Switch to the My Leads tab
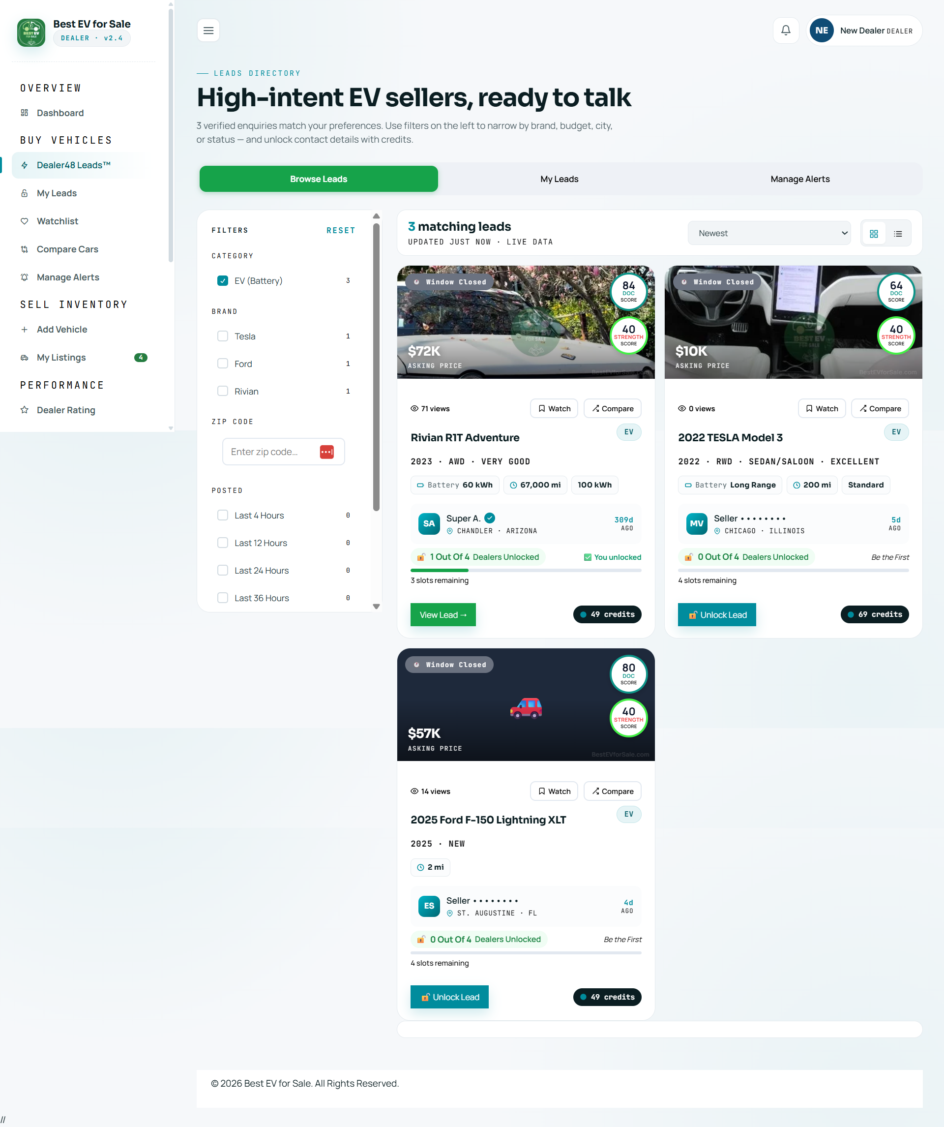The width and height of the screenshot is (944, 1127). (559, 179)
